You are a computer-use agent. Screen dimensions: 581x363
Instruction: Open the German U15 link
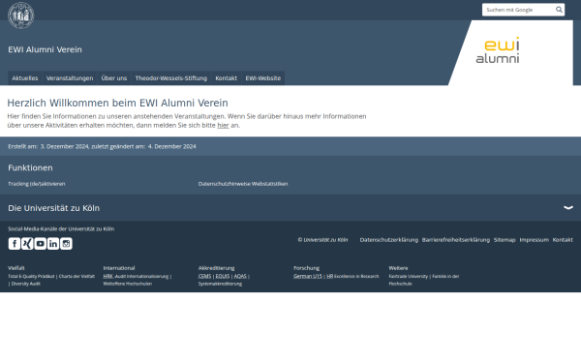tap(308, 276)
